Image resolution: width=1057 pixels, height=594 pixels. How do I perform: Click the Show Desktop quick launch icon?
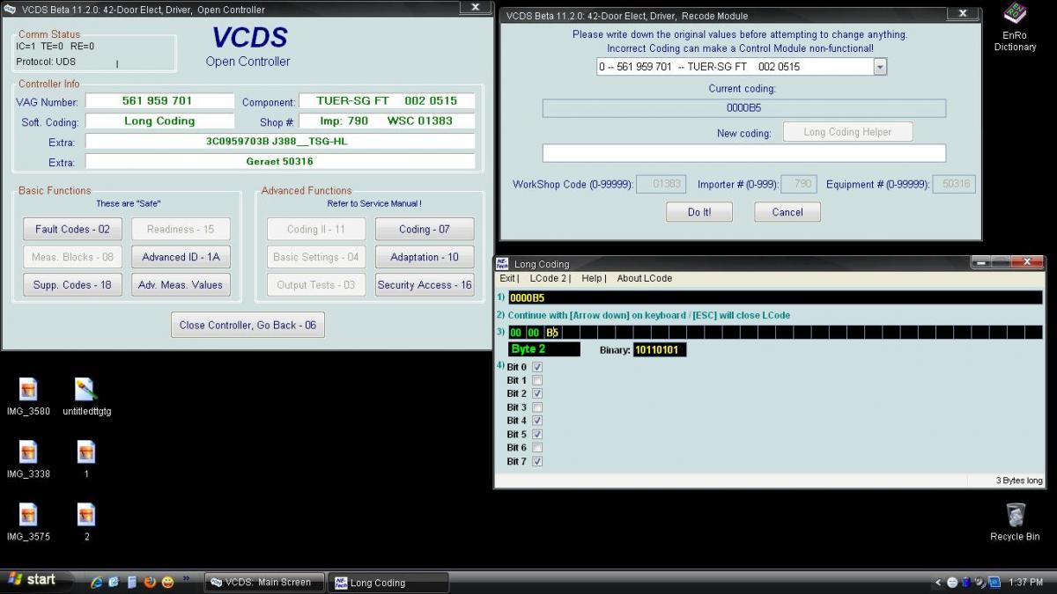115,582
